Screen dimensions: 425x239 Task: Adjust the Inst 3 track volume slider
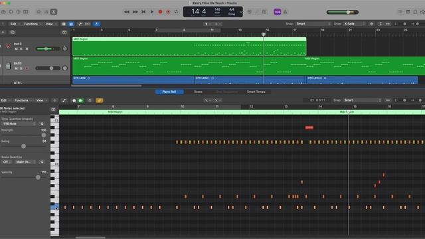pos(48,48)
